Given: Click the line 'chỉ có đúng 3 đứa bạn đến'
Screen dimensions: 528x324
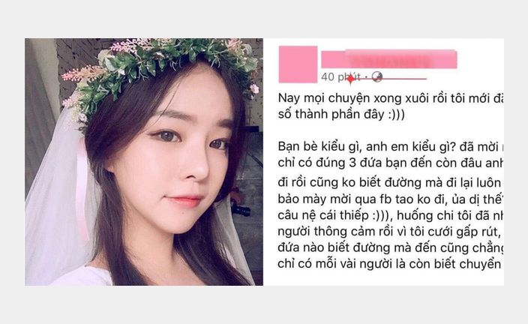Looking at the screenshot, I should pyautogui.click(x=391, y=163).
